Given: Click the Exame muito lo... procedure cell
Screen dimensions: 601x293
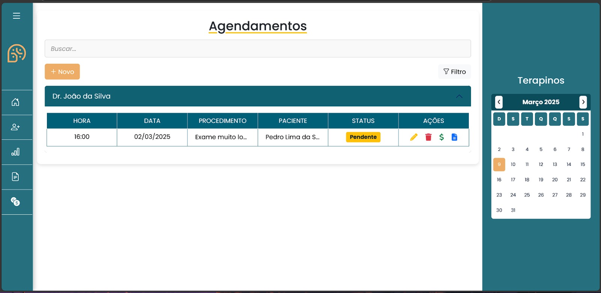Looking at the screenshot, I should point(222,137).
